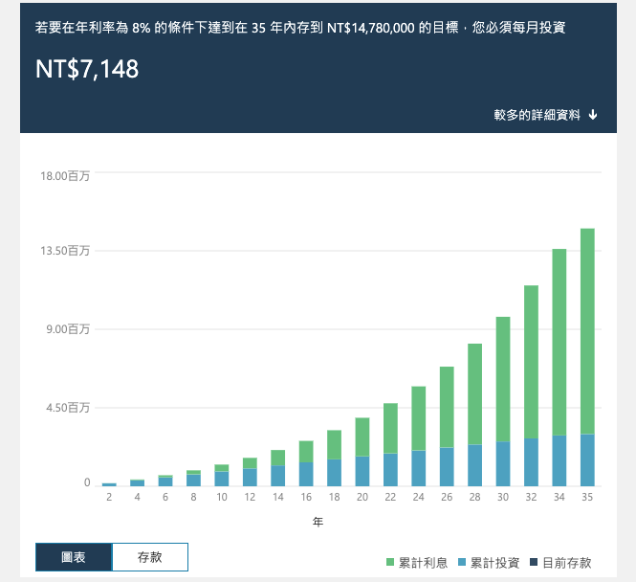Click the green interest bar for year 30

pos(503,379)
